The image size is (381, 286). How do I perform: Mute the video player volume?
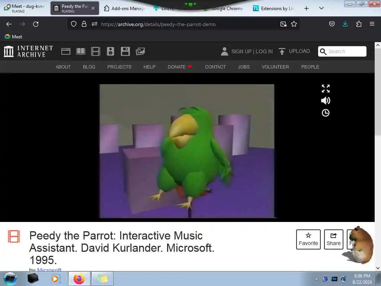pyautogui.click(x=326, y=101)
